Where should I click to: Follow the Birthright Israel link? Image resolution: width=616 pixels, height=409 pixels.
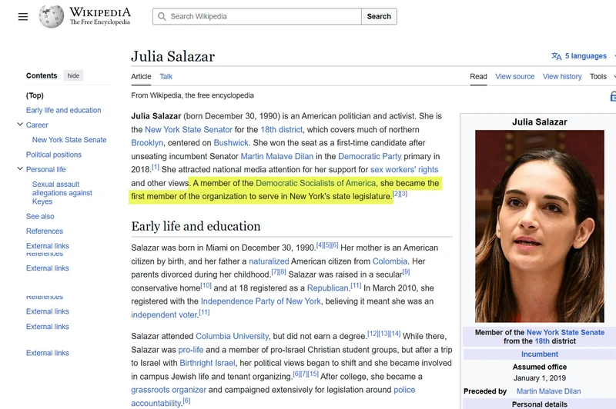207,363
